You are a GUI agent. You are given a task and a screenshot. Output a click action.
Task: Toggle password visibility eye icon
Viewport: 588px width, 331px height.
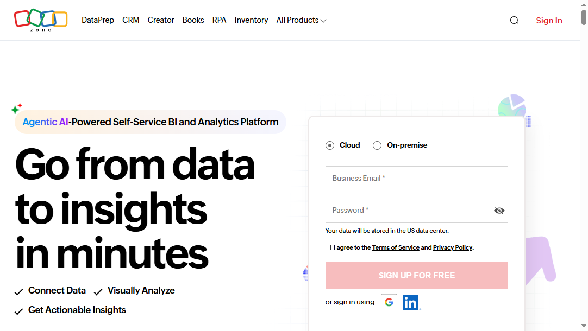(499, 211)
